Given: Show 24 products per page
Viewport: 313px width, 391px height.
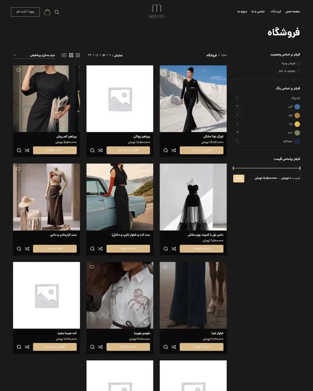Looking at the screenshot, I should click(90, 55).
